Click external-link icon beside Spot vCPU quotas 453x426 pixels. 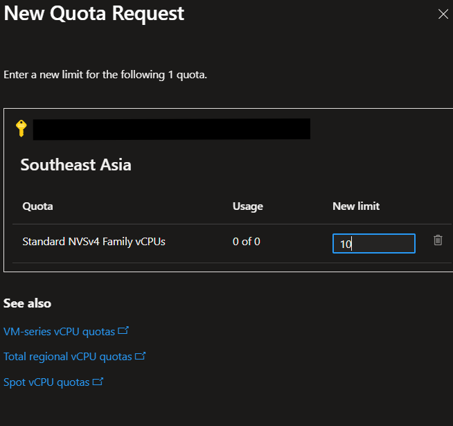point(98,381)
